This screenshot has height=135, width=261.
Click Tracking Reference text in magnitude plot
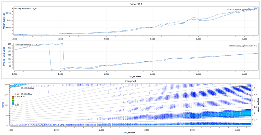[25, 8]
